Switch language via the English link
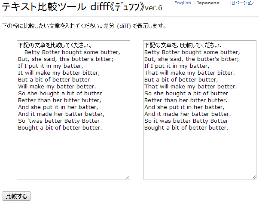Screen dimensions: 259x203 [183, 3]
